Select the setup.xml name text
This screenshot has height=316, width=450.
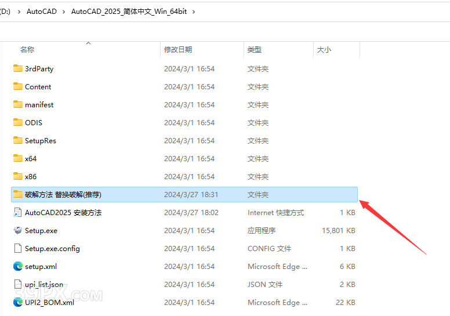tap(41, 267)
